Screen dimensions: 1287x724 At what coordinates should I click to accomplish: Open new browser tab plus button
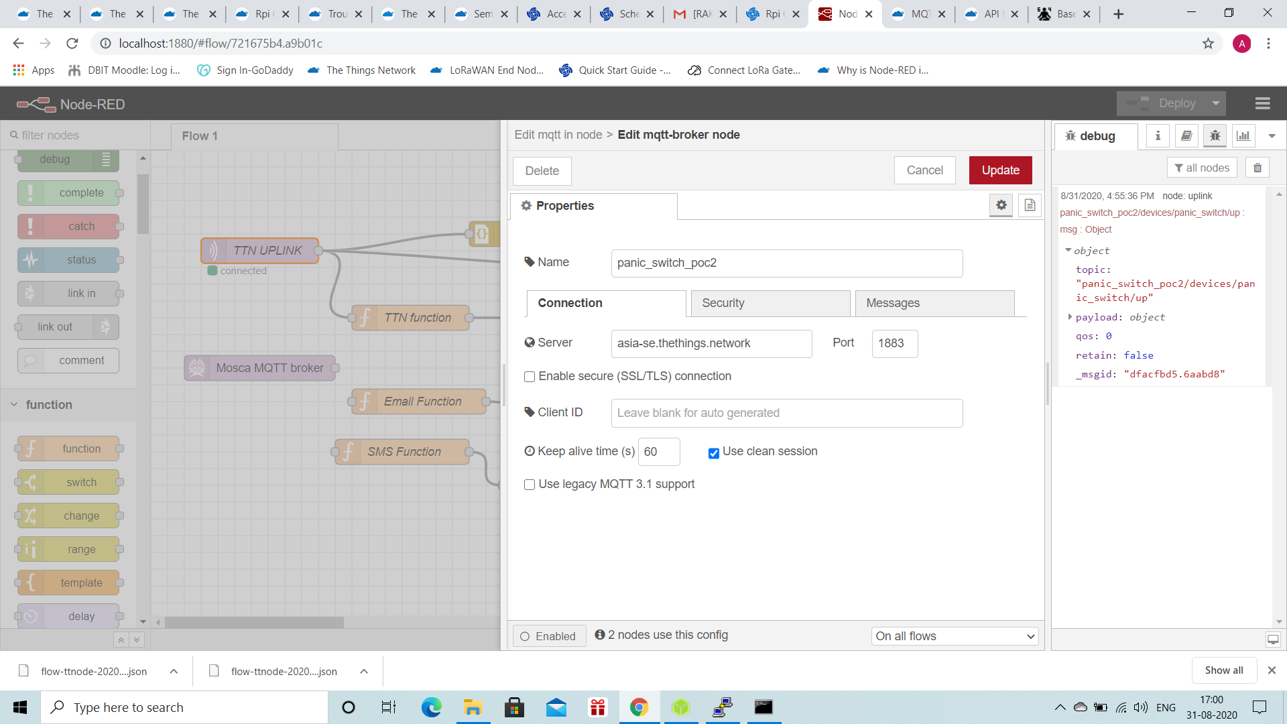point(1118,14)
